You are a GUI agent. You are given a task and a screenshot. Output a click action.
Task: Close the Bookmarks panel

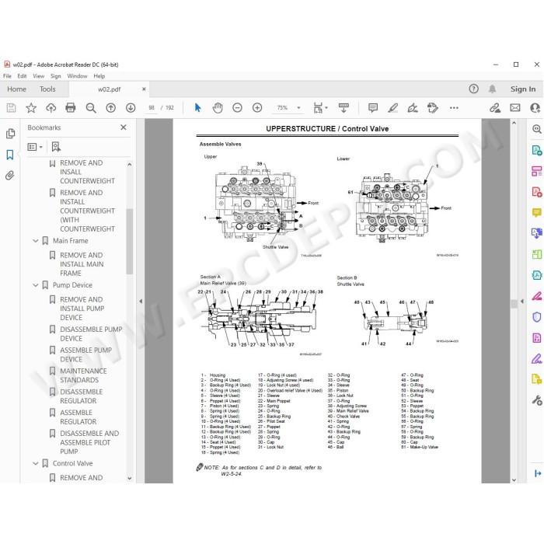tap(123, 127)
